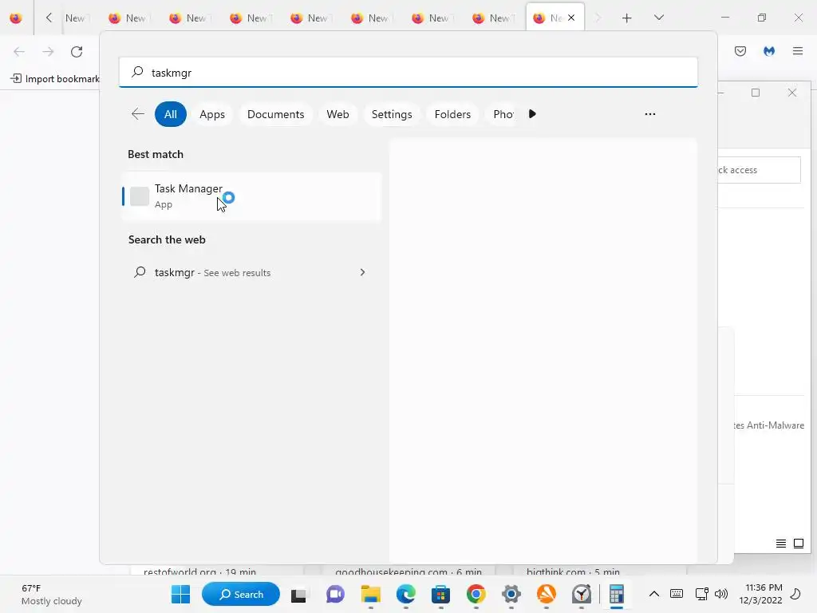Save page to Pocket icon
This screenshot has width=817, height=613.
740,51
